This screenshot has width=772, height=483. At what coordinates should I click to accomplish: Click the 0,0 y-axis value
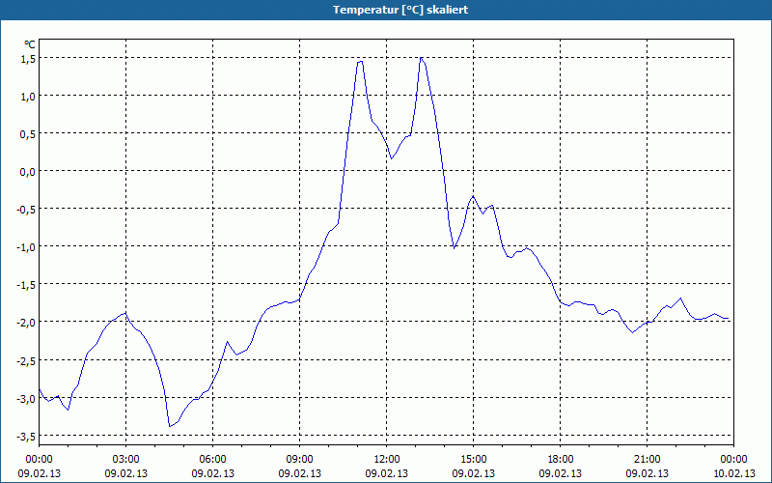point(29,172)
